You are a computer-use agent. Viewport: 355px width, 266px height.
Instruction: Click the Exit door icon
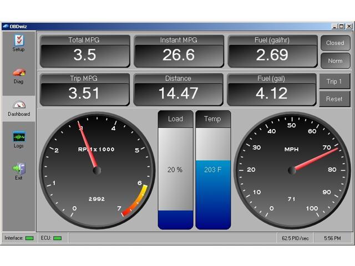pyautogui.click(x=19, y=169)
